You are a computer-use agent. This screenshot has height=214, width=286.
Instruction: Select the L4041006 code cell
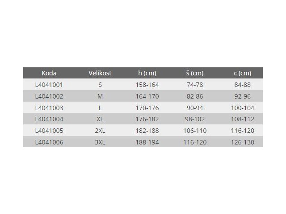pos(49,141)
